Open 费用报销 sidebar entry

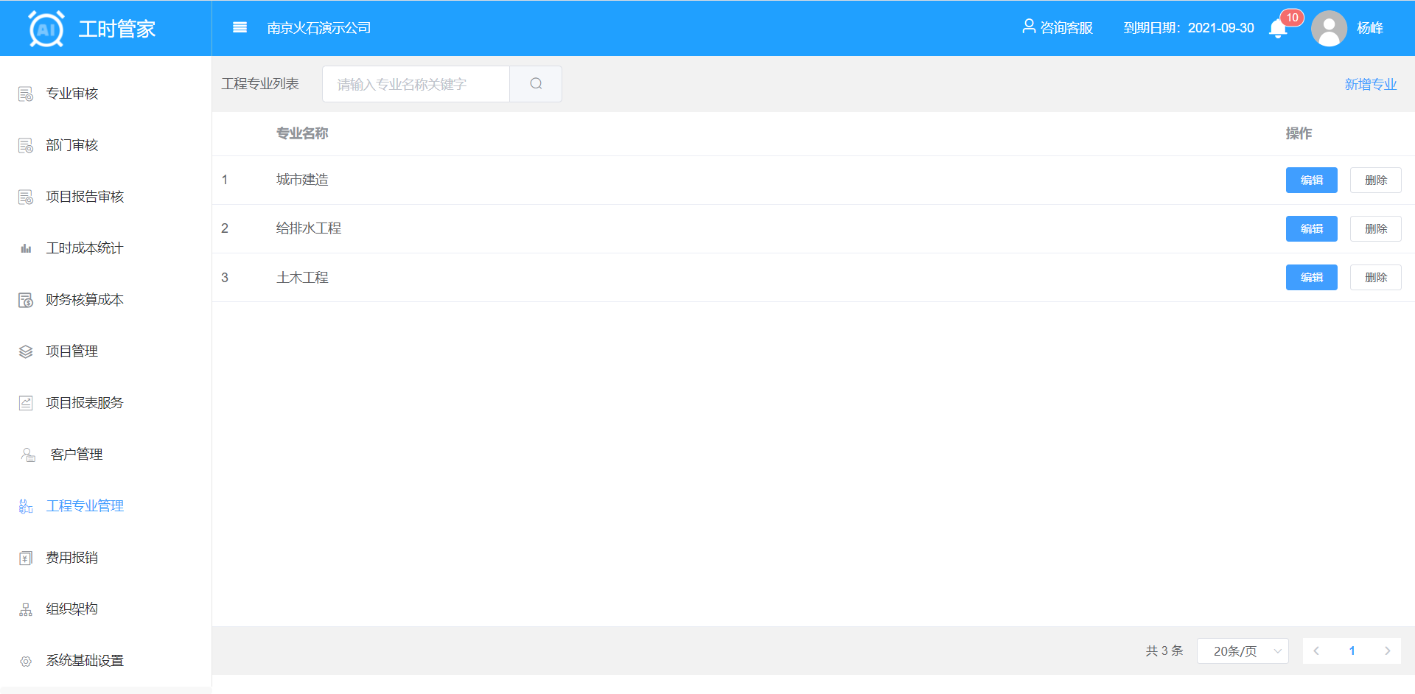pyautogui.click(x=71, y=558)
